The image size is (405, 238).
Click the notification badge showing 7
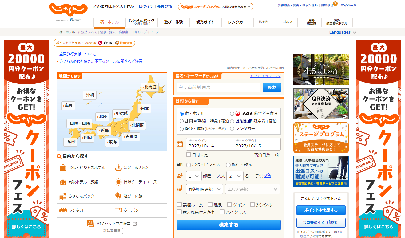(x=335, y=3)
